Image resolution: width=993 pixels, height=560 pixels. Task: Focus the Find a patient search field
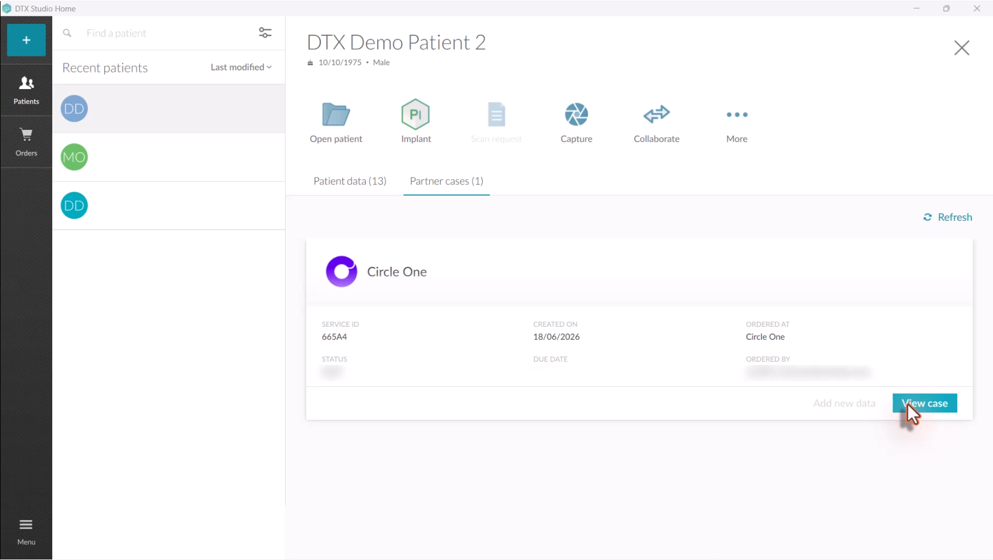point(167,33)
